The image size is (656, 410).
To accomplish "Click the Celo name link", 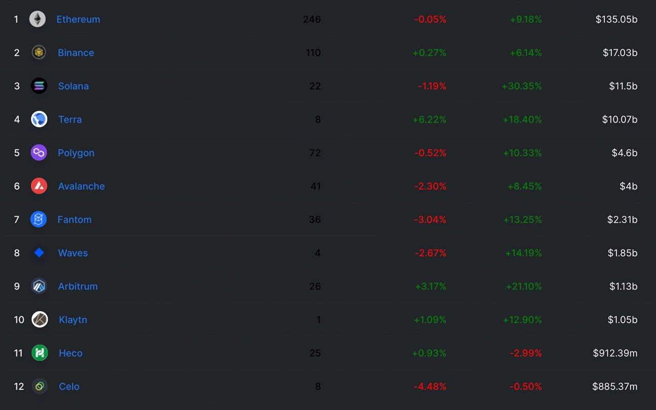I will tap(69, 386).
